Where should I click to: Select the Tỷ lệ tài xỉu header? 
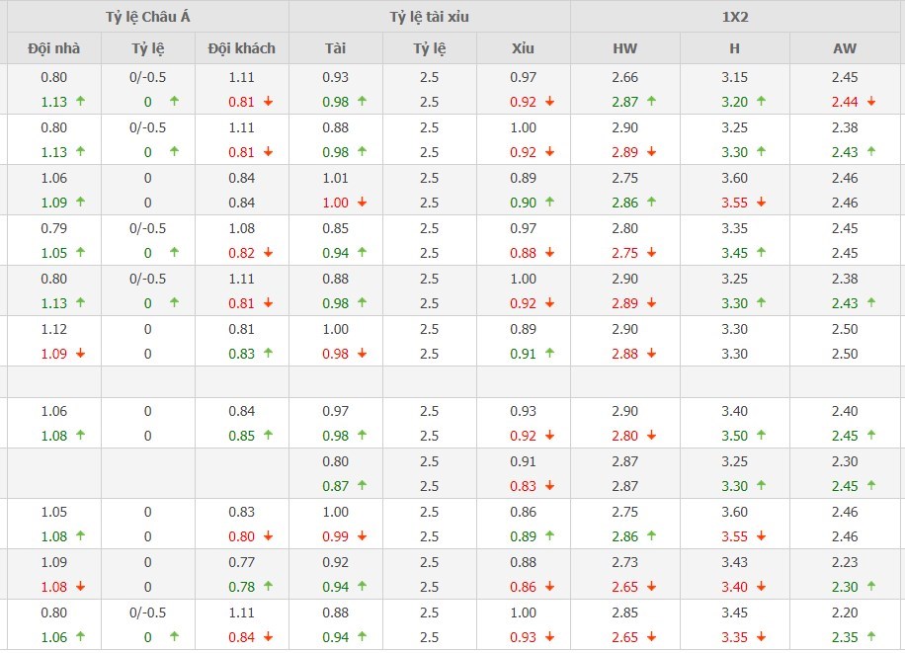click(429, 17)
